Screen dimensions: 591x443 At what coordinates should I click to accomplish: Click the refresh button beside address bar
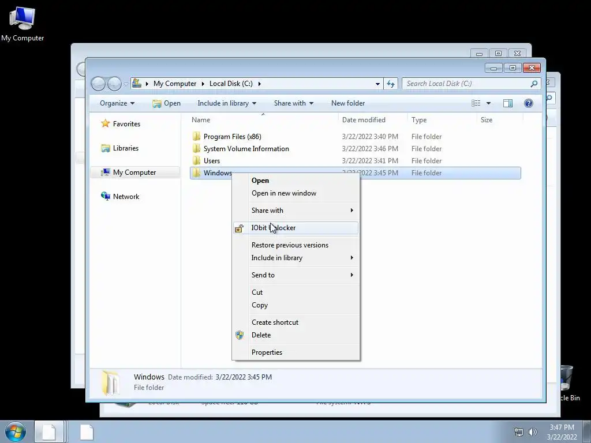pyautogui.click(x=391, y=84)
